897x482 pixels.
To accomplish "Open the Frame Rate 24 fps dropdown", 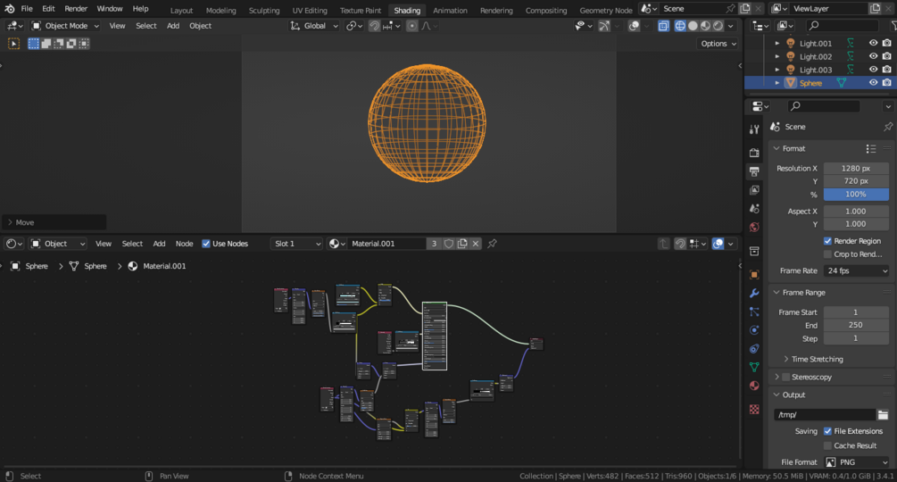I will [x=856, y=270].
